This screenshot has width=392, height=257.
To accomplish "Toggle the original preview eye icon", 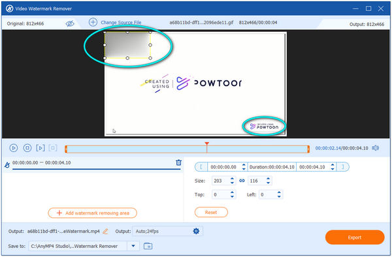I will point(70,23).
